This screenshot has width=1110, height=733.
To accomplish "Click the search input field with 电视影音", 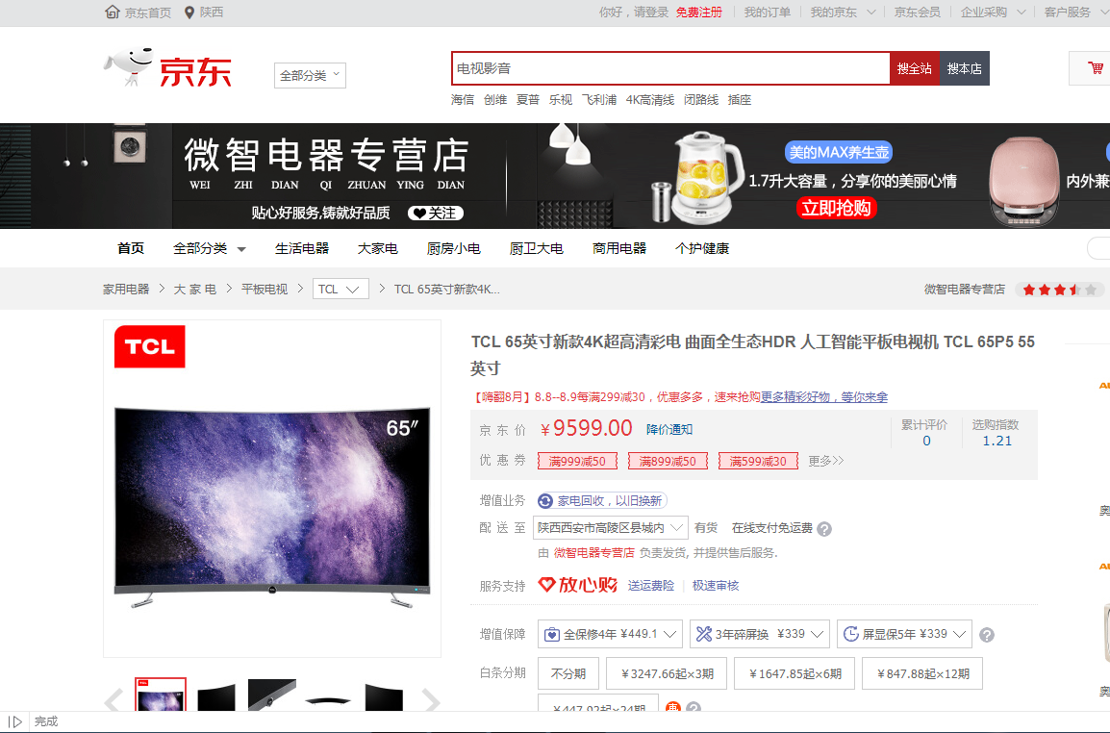I will pos(670,68).
